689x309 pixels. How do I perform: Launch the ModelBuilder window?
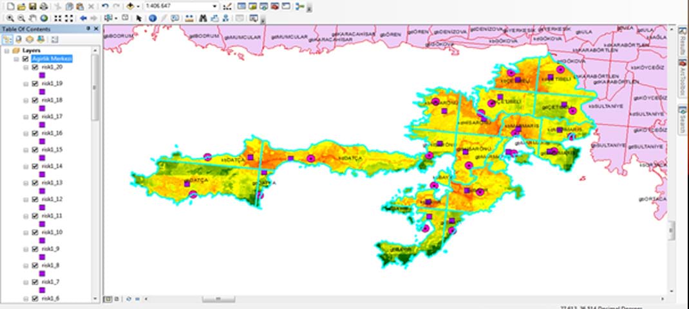(x=300, y=6)
